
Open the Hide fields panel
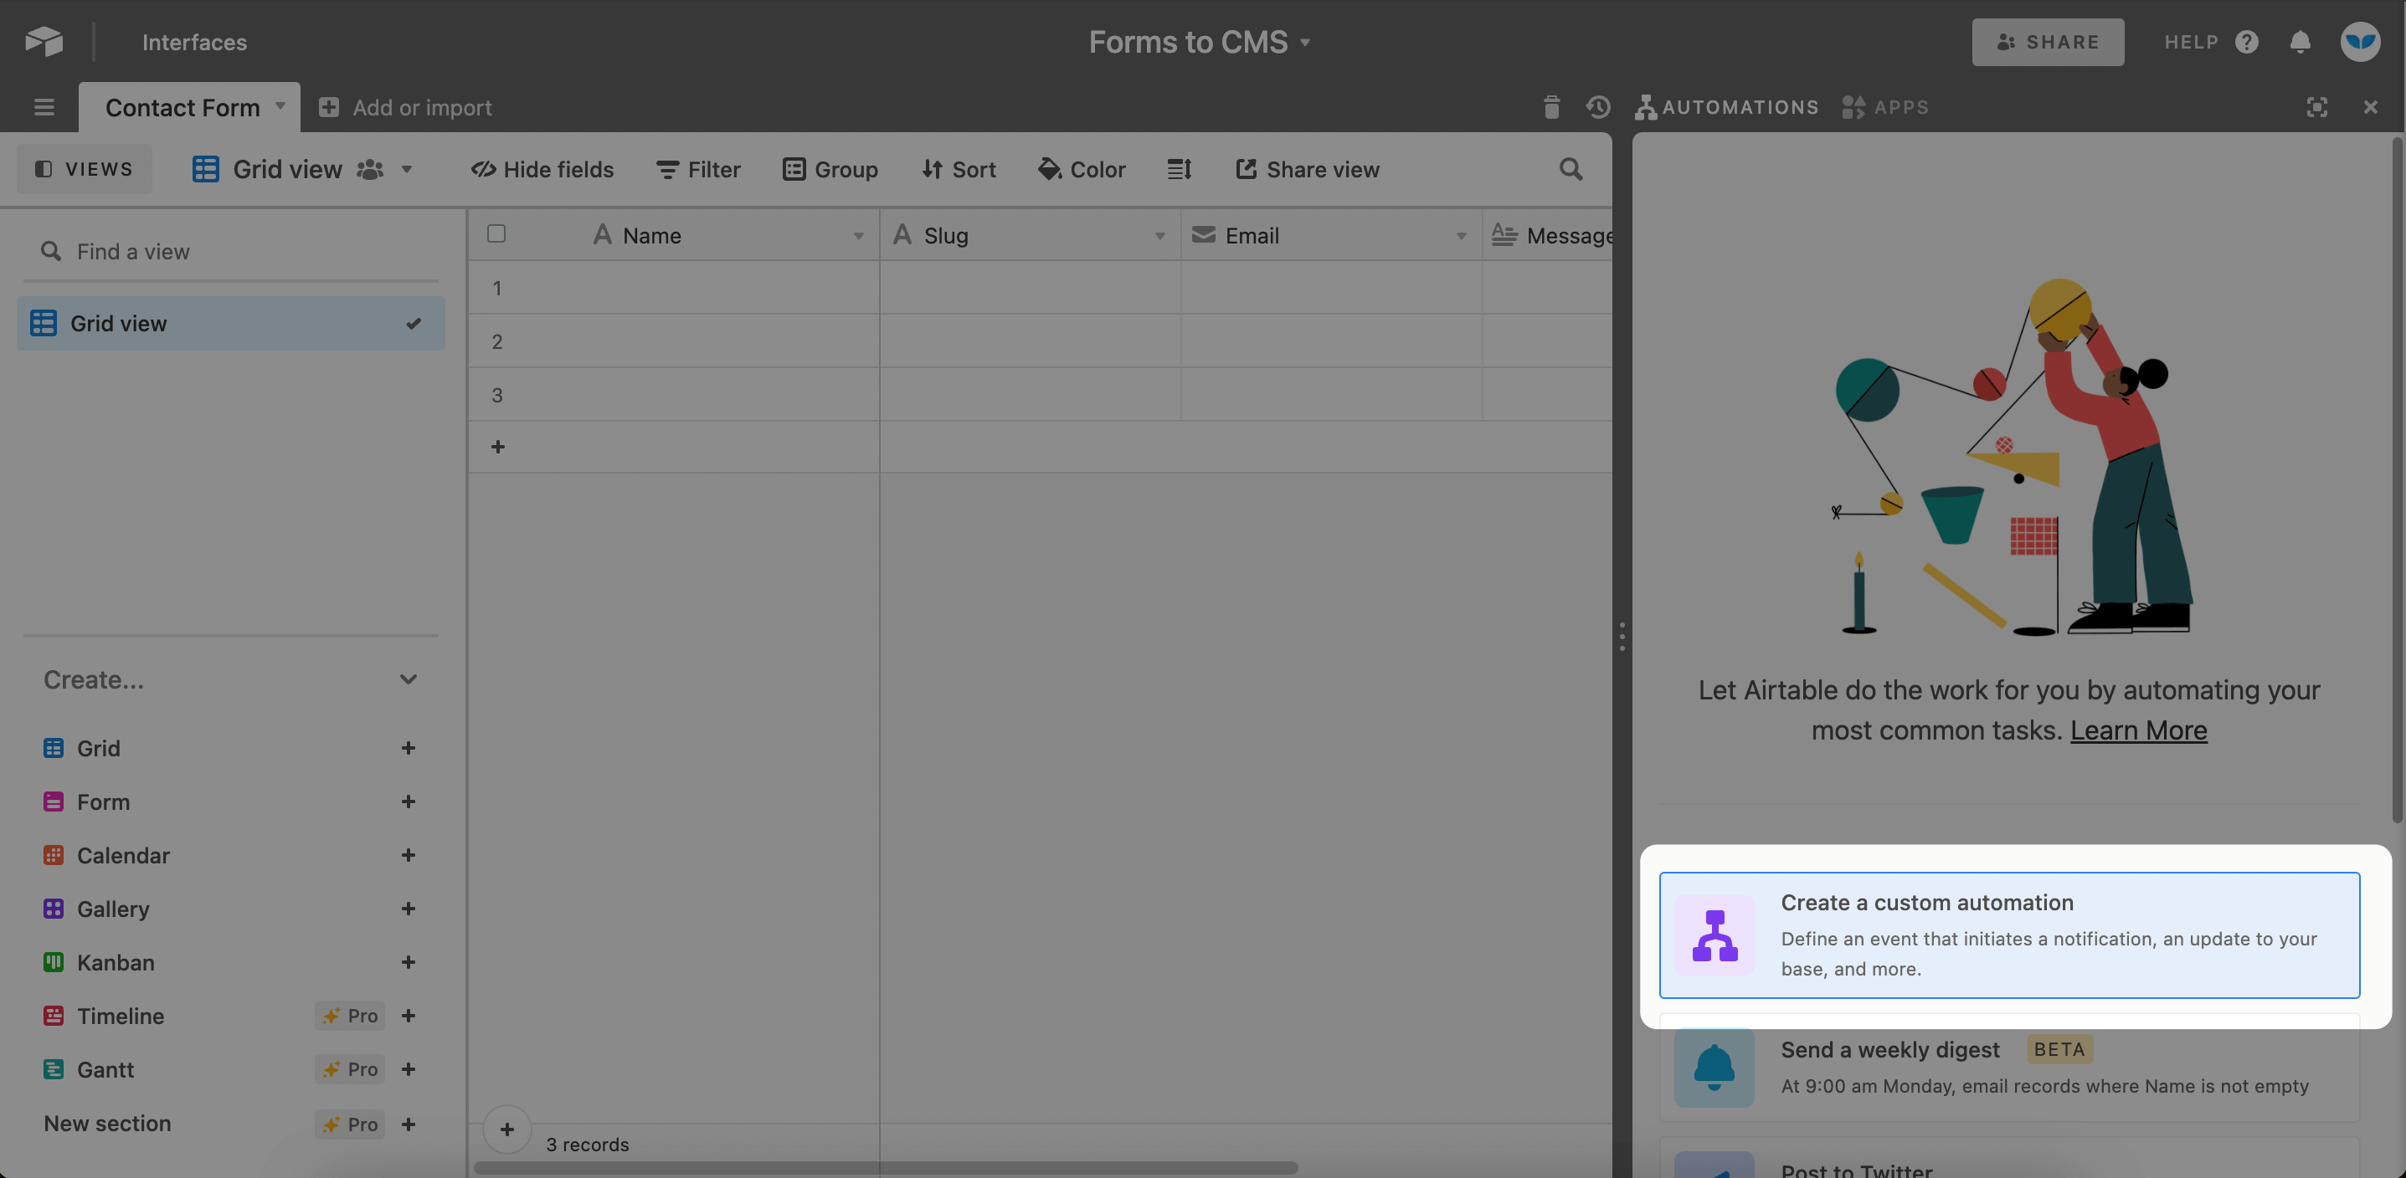(542, 169)
